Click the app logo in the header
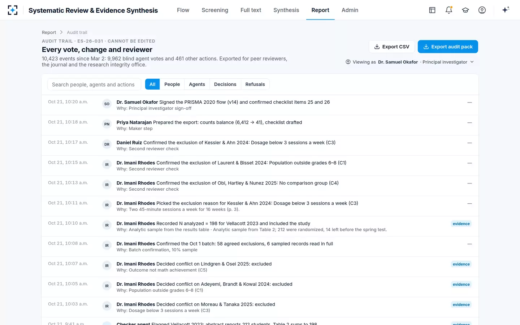The image size is (520, 325). pos(13,10)
